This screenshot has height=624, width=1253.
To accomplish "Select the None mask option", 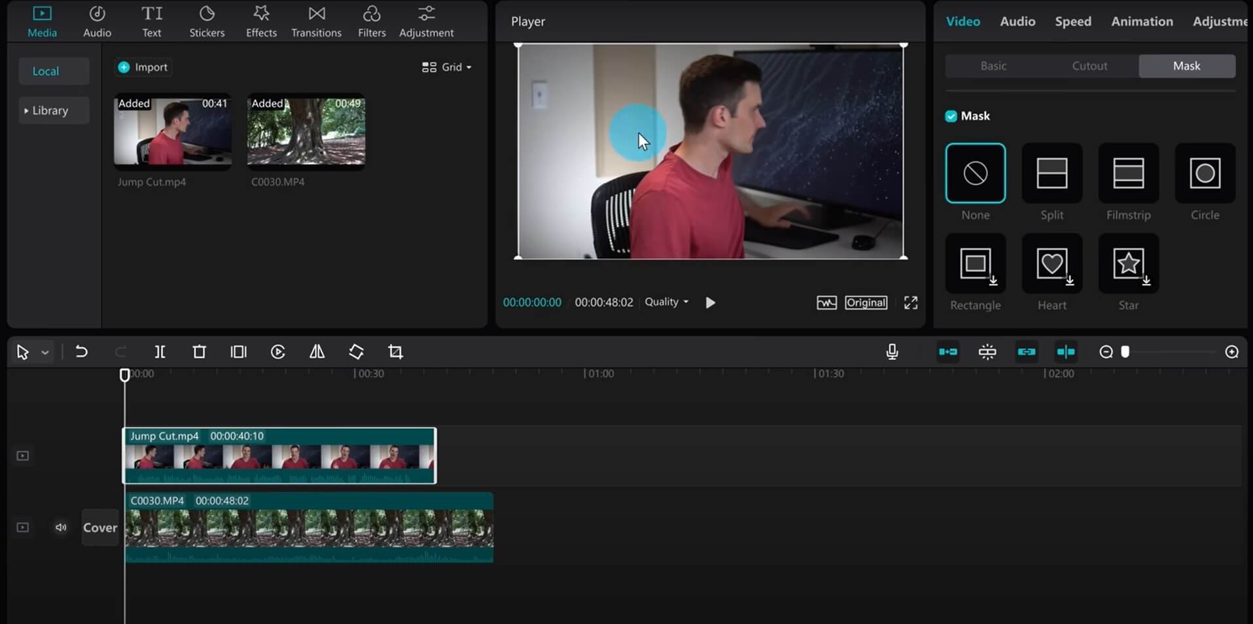I will point(976,173).
